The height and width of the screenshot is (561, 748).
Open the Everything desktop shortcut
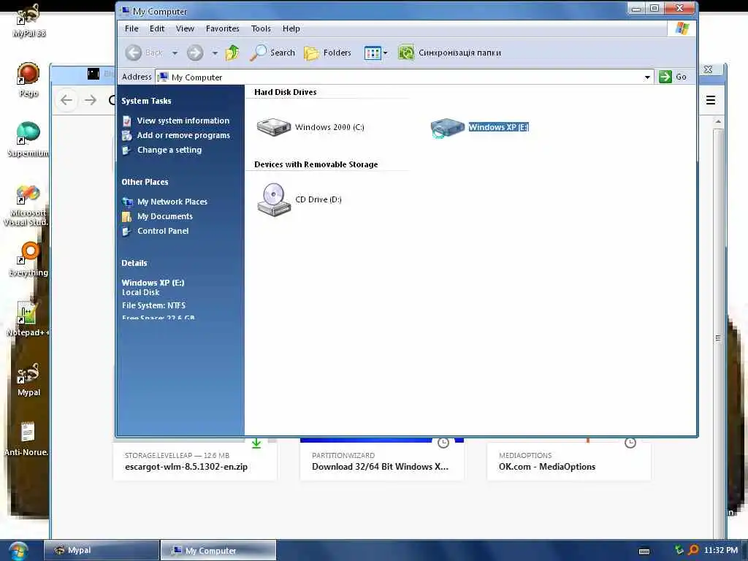28,259
